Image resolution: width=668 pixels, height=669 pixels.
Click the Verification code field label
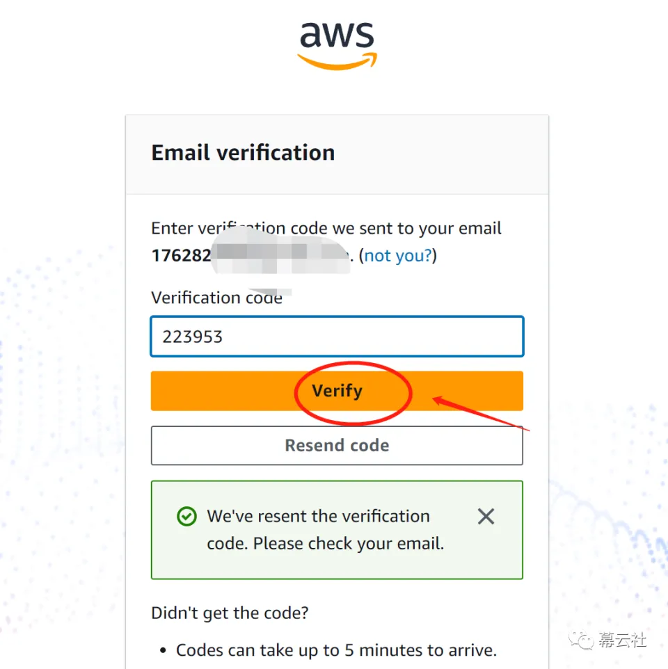pos(216,298)
